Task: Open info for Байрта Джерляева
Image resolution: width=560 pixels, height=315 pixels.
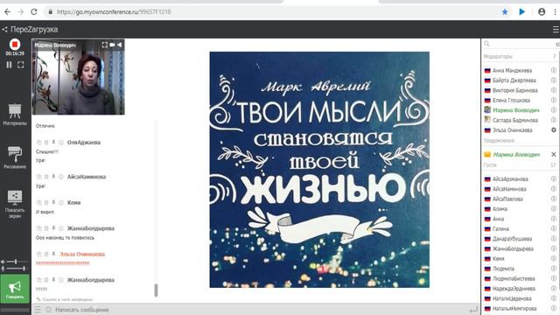Action: coord(554,80)
